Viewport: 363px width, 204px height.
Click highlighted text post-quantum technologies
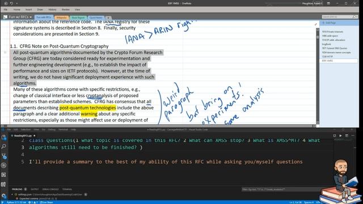(87, 108)
